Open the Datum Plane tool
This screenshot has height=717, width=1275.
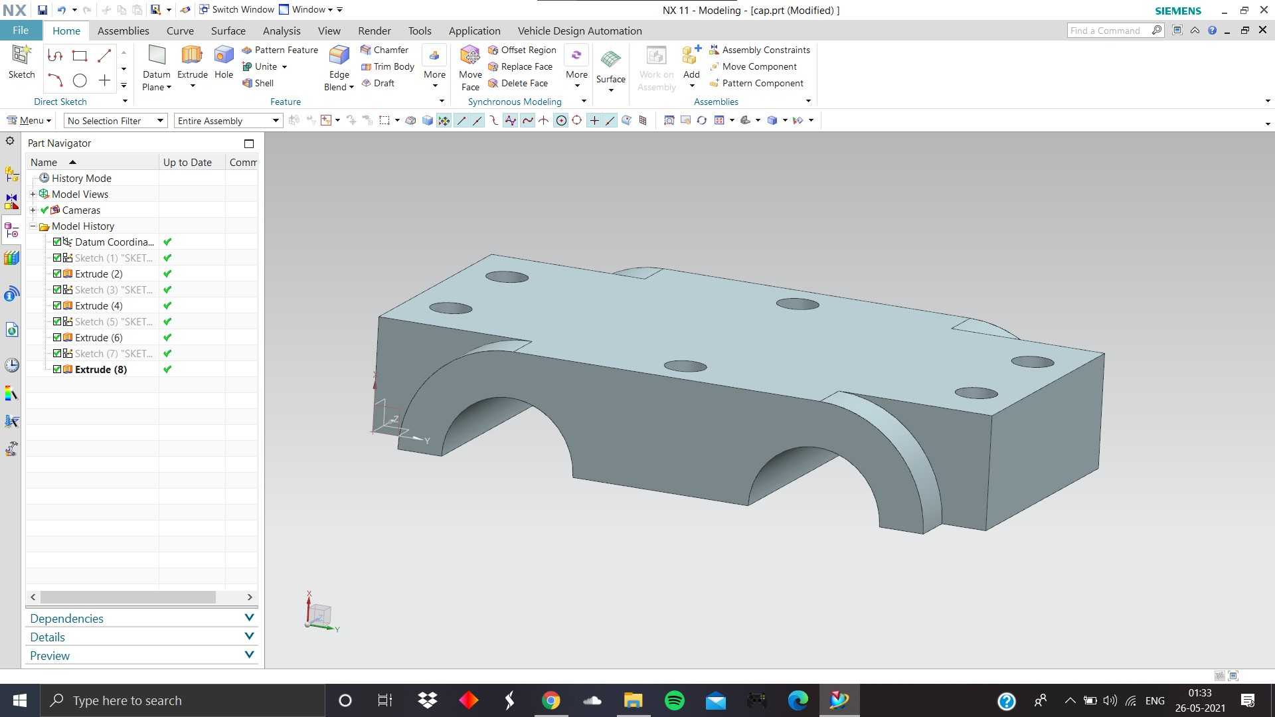coord(157,68)
